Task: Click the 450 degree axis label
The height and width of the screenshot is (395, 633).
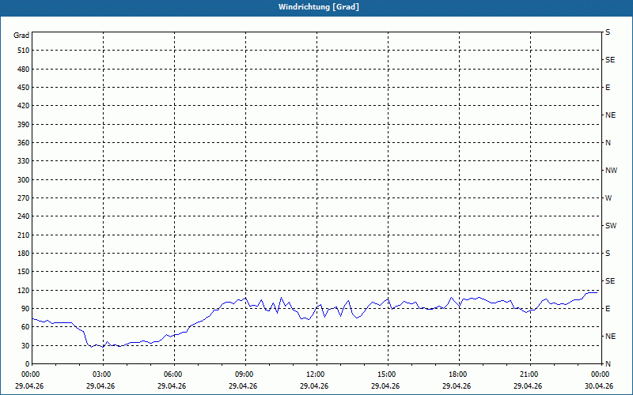Action: pyautogui.click(x=24, y=88)
